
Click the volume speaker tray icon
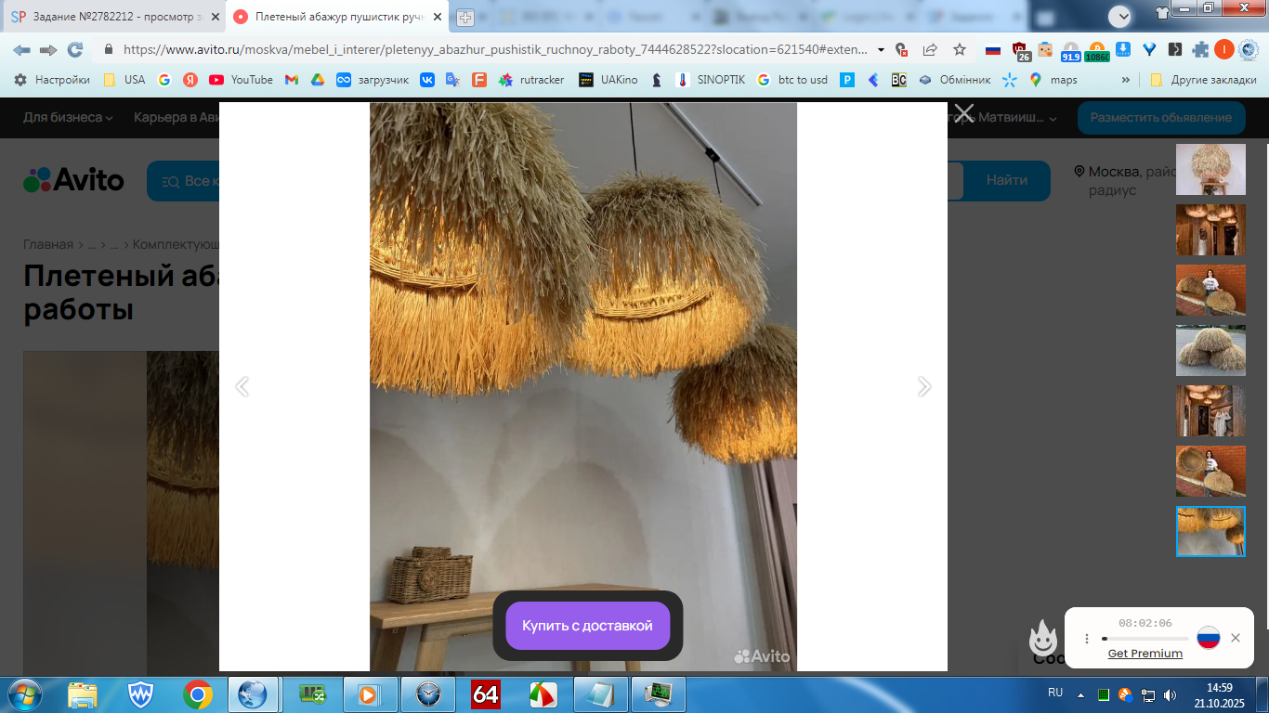click(x=1169, y=694)
